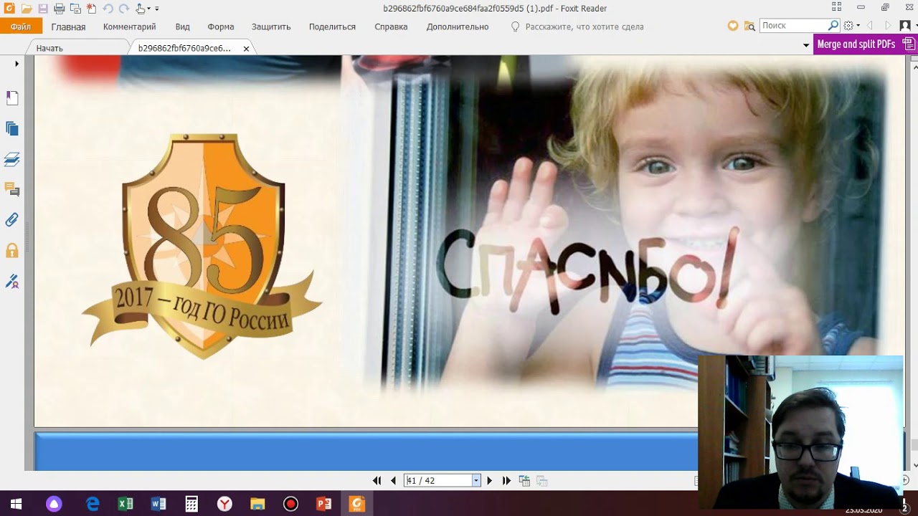Open the document tab list dropdown arrow
Screen dimensions: 918x516
coord(806,45)
